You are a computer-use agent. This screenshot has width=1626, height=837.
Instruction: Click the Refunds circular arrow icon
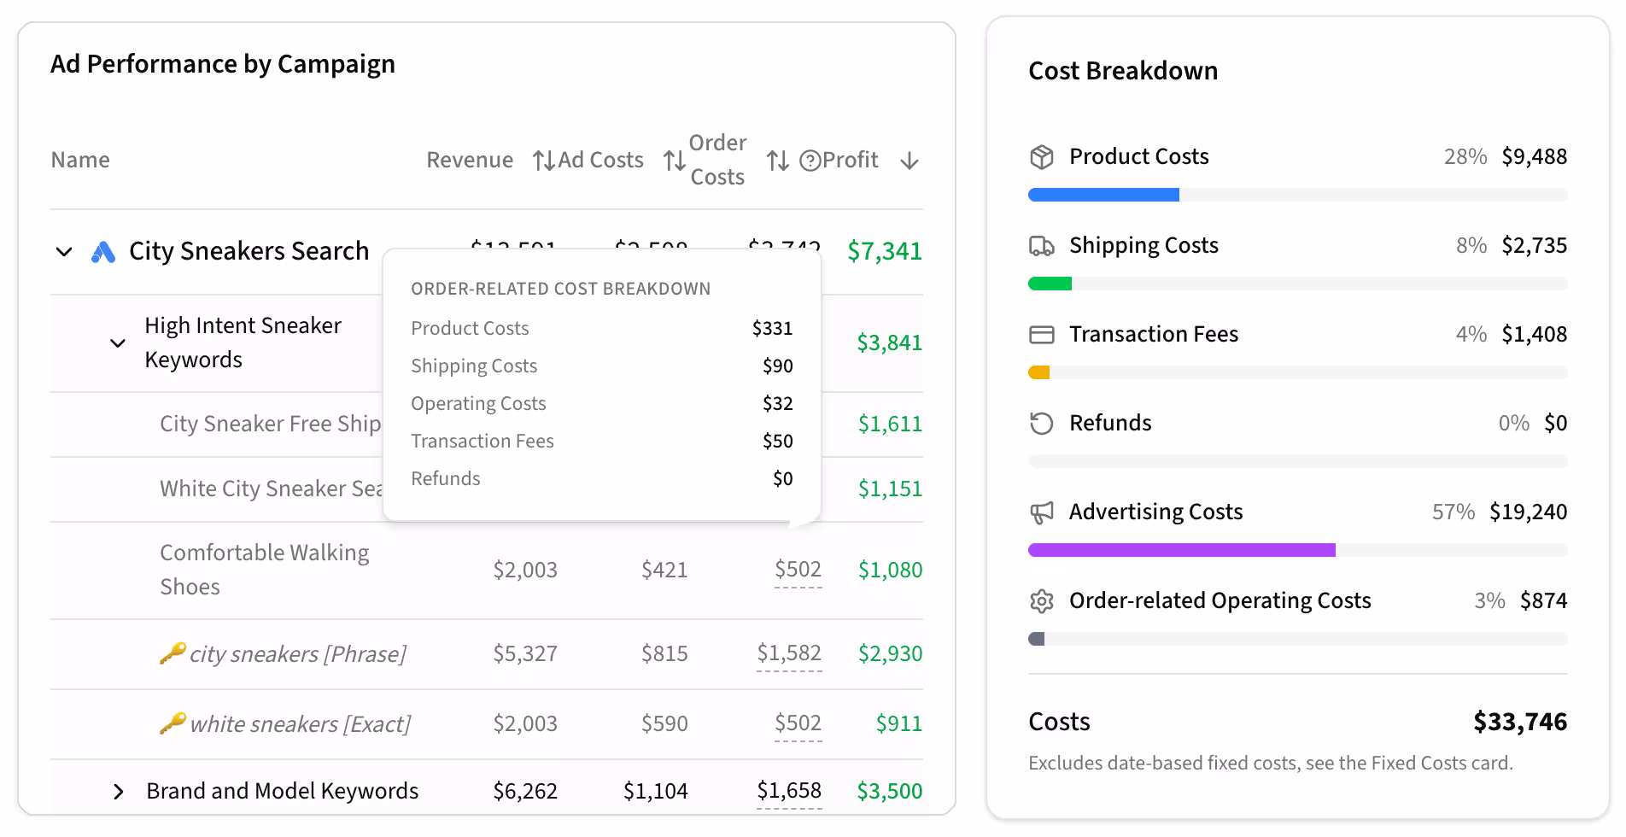(1042, 424)
